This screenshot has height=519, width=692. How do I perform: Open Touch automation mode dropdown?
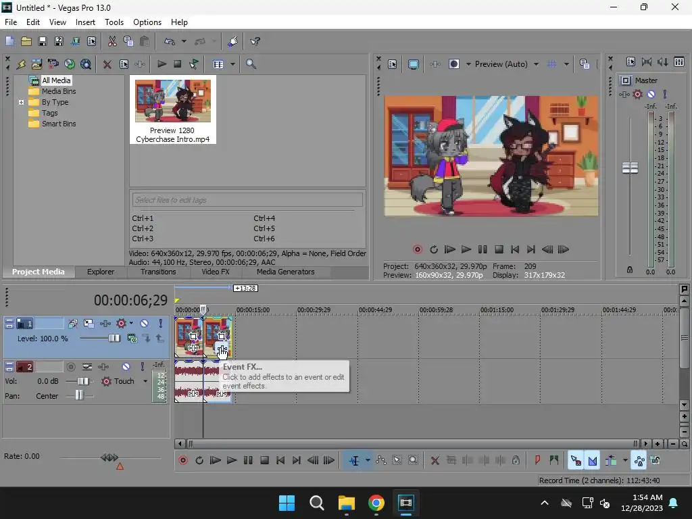pyautogui.click(x=145, y=381)
